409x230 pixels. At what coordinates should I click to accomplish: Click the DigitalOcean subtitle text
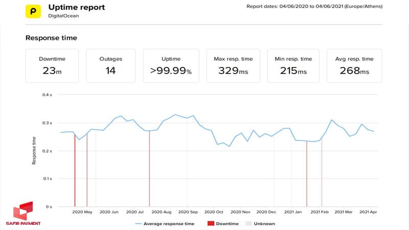point(63,16)
